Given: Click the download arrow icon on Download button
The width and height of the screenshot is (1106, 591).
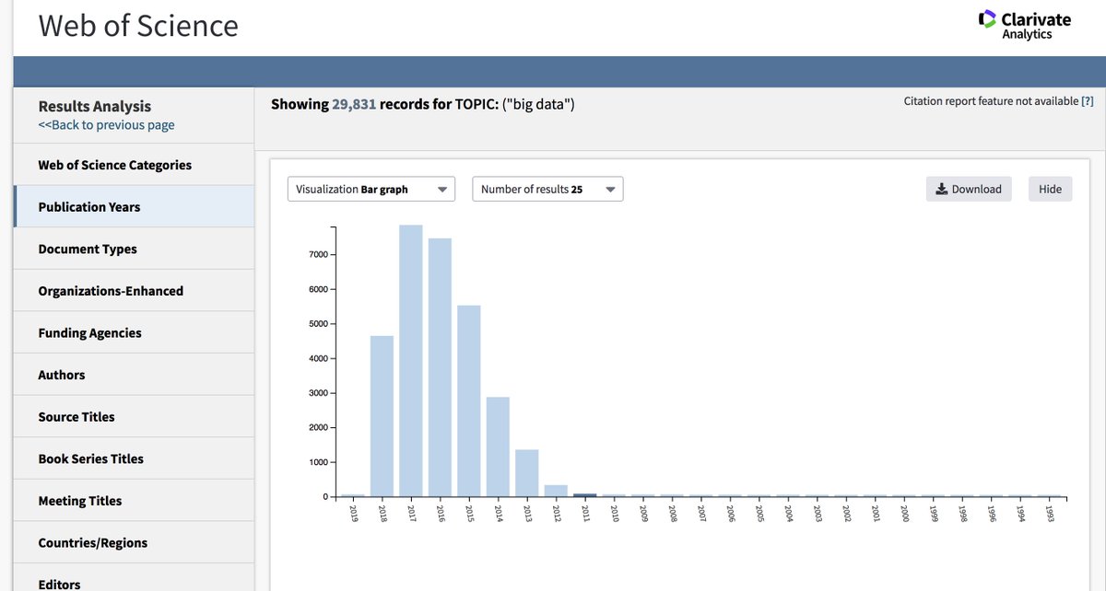Looking at the screenshot, I should click(941, 190).
